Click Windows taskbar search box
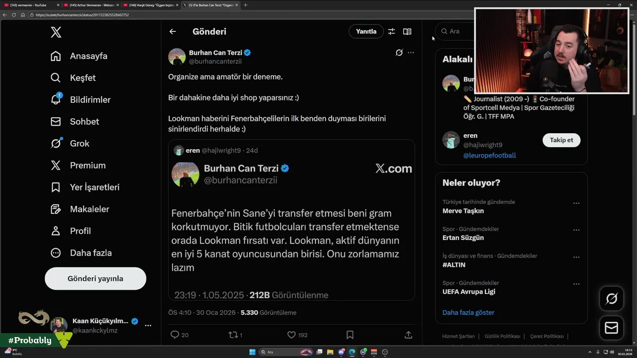637x358 pixels. click(286, 352)
